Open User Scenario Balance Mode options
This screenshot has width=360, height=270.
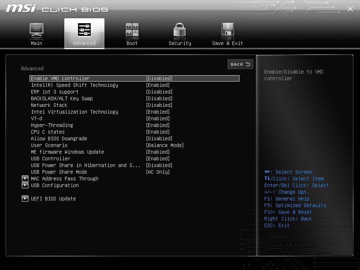165,145
